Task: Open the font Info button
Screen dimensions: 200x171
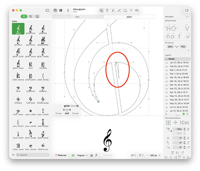Action: click(x=68, y=10)
